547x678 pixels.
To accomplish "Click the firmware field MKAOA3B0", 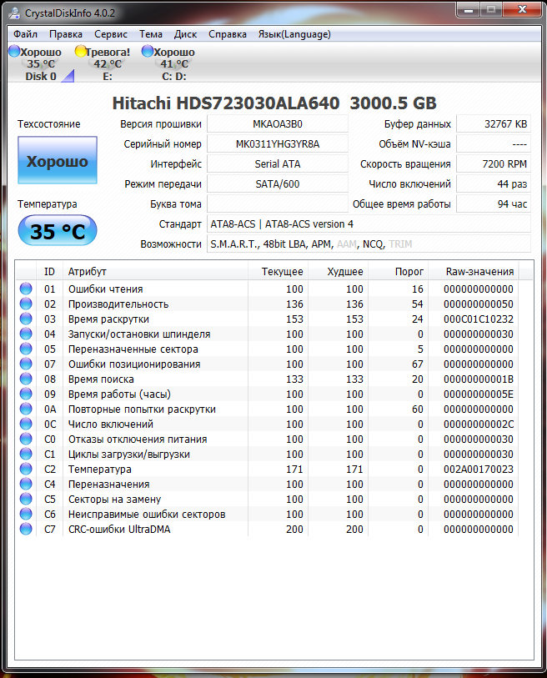I will coord(278,124).
